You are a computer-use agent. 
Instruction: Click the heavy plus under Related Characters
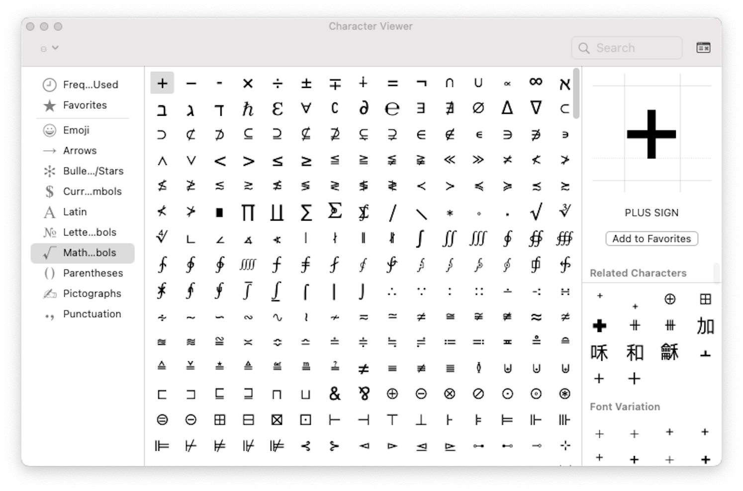599,326
